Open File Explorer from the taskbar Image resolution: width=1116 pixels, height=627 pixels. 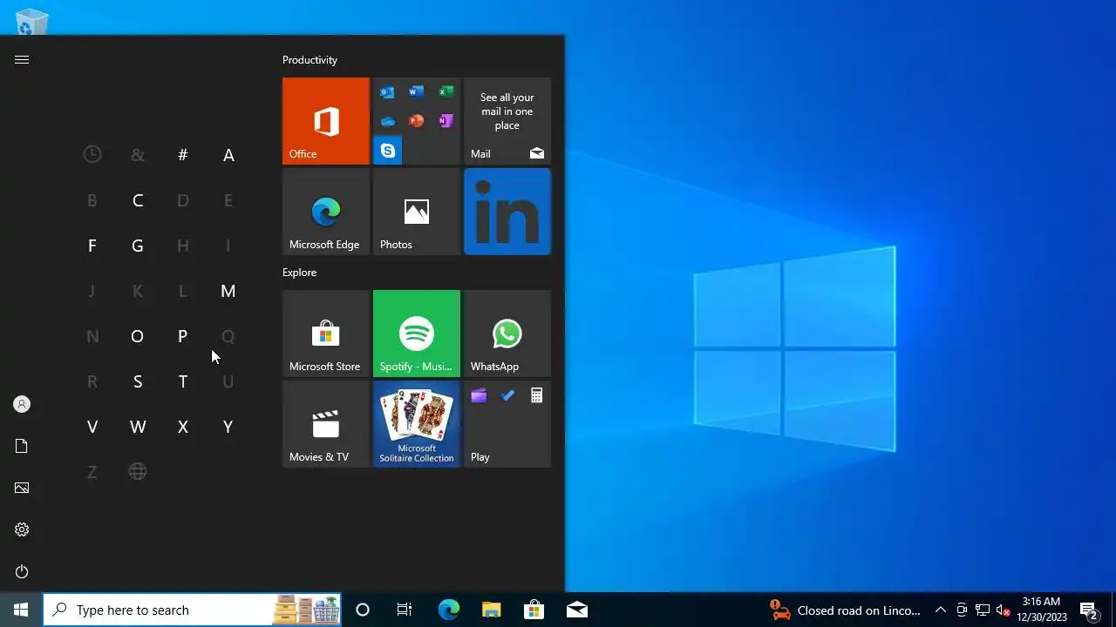pos(491,610)
